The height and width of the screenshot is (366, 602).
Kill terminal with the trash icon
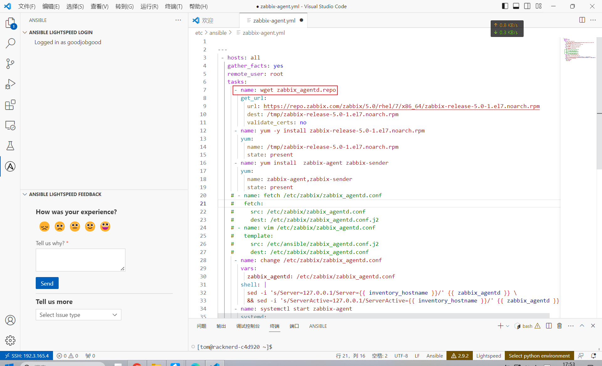pos(559,326)
